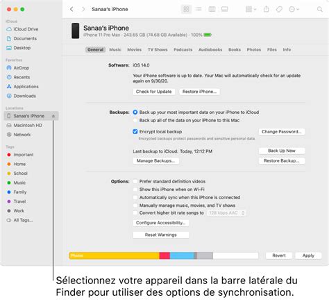Click the Apply button
This screenshot has height=300, width=329.
pos(308,256)
